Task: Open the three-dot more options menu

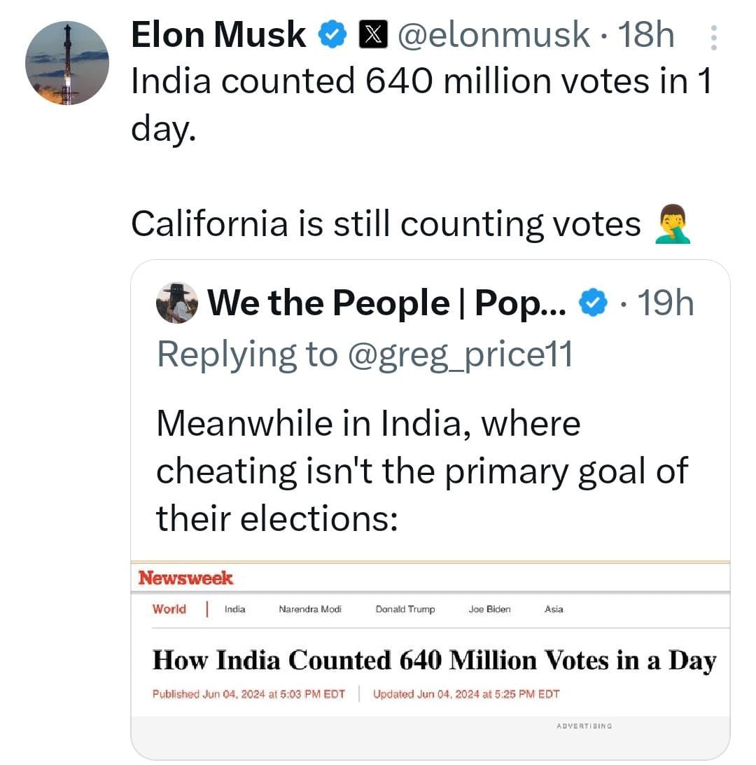Action: coord(713,38)
